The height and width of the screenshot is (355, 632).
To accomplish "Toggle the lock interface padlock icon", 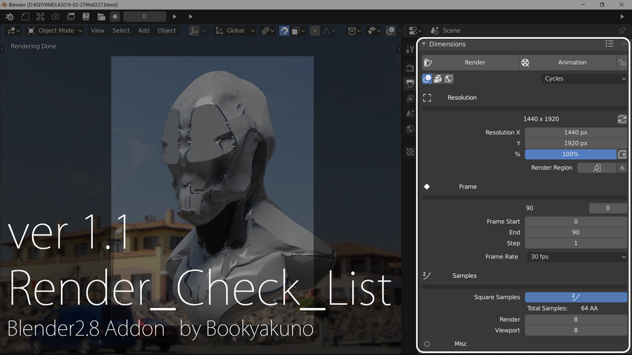I will coord(622,62).
